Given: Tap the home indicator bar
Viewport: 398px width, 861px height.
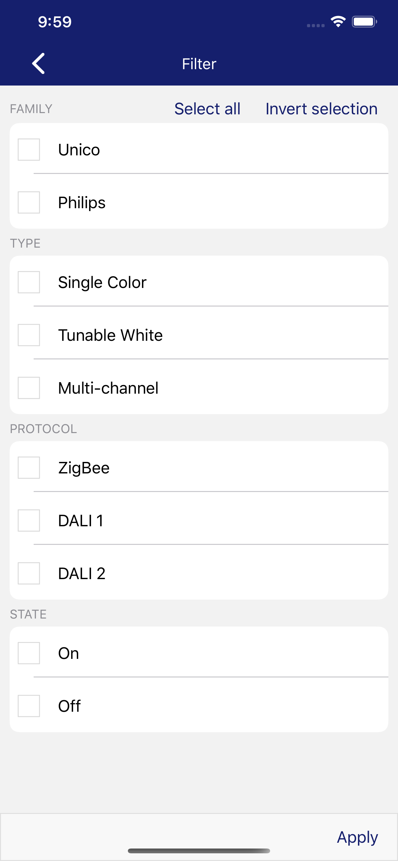Looking at the screenshot, I should (199, 851).
